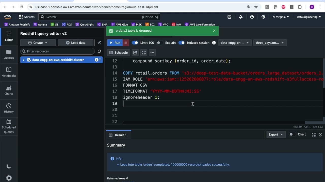325x182 pixels.
Task: Click the Load data button
Action: coord(76,43)
